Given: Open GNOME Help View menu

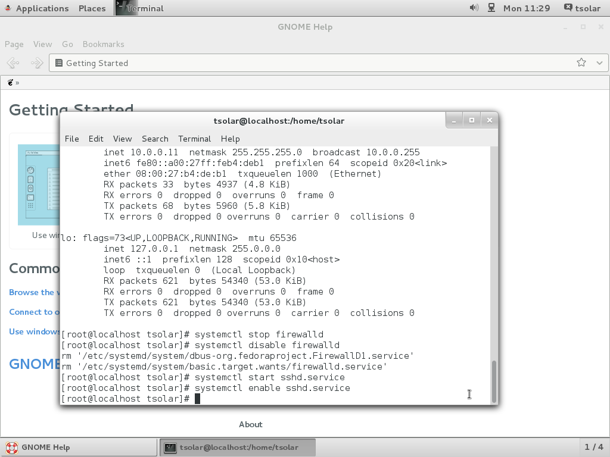Looking at the screenshot, I should click(42, 44).
